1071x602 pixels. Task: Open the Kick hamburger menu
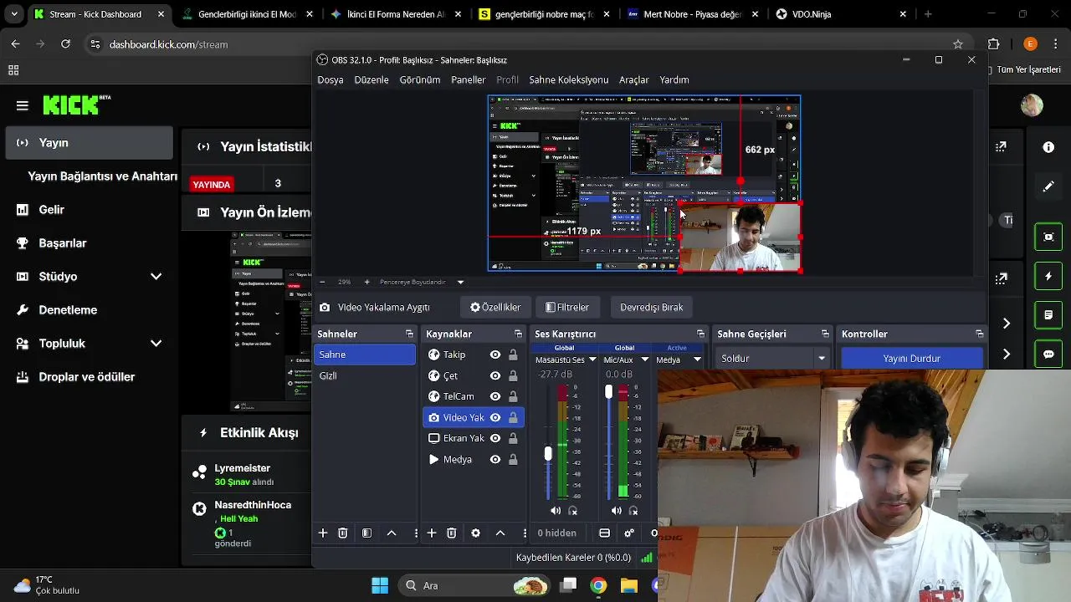tap(23, 105)
